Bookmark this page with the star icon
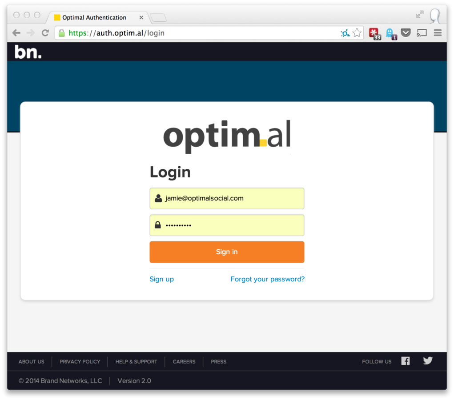The image size is (454, 400). click(x=357, y=33)
